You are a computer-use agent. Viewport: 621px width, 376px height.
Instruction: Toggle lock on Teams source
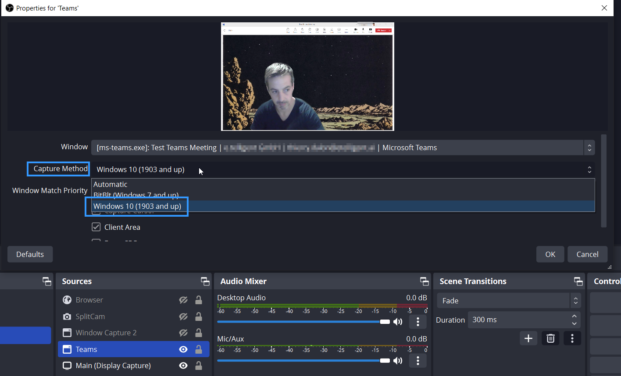pyautogui.click(x=198, y=349)
